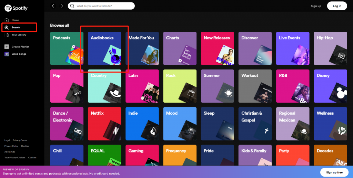Open the Audiobooks category tile

(104, 48)
